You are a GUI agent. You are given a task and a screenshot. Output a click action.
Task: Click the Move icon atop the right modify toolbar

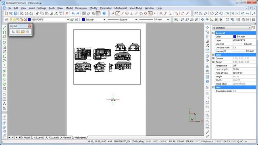point(207,28)
